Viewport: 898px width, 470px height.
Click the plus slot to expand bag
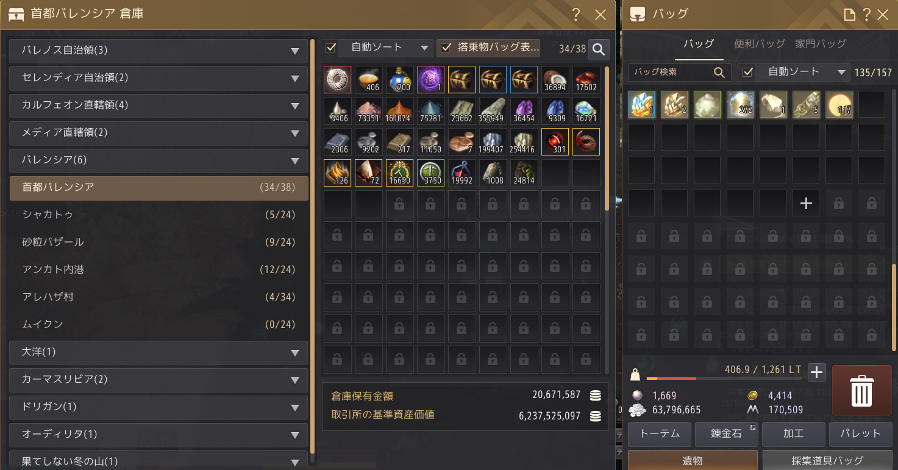click(x=806, y=204)
